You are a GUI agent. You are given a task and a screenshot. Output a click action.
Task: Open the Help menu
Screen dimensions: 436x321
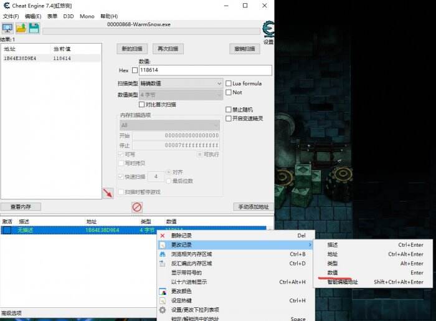[109, 16]
